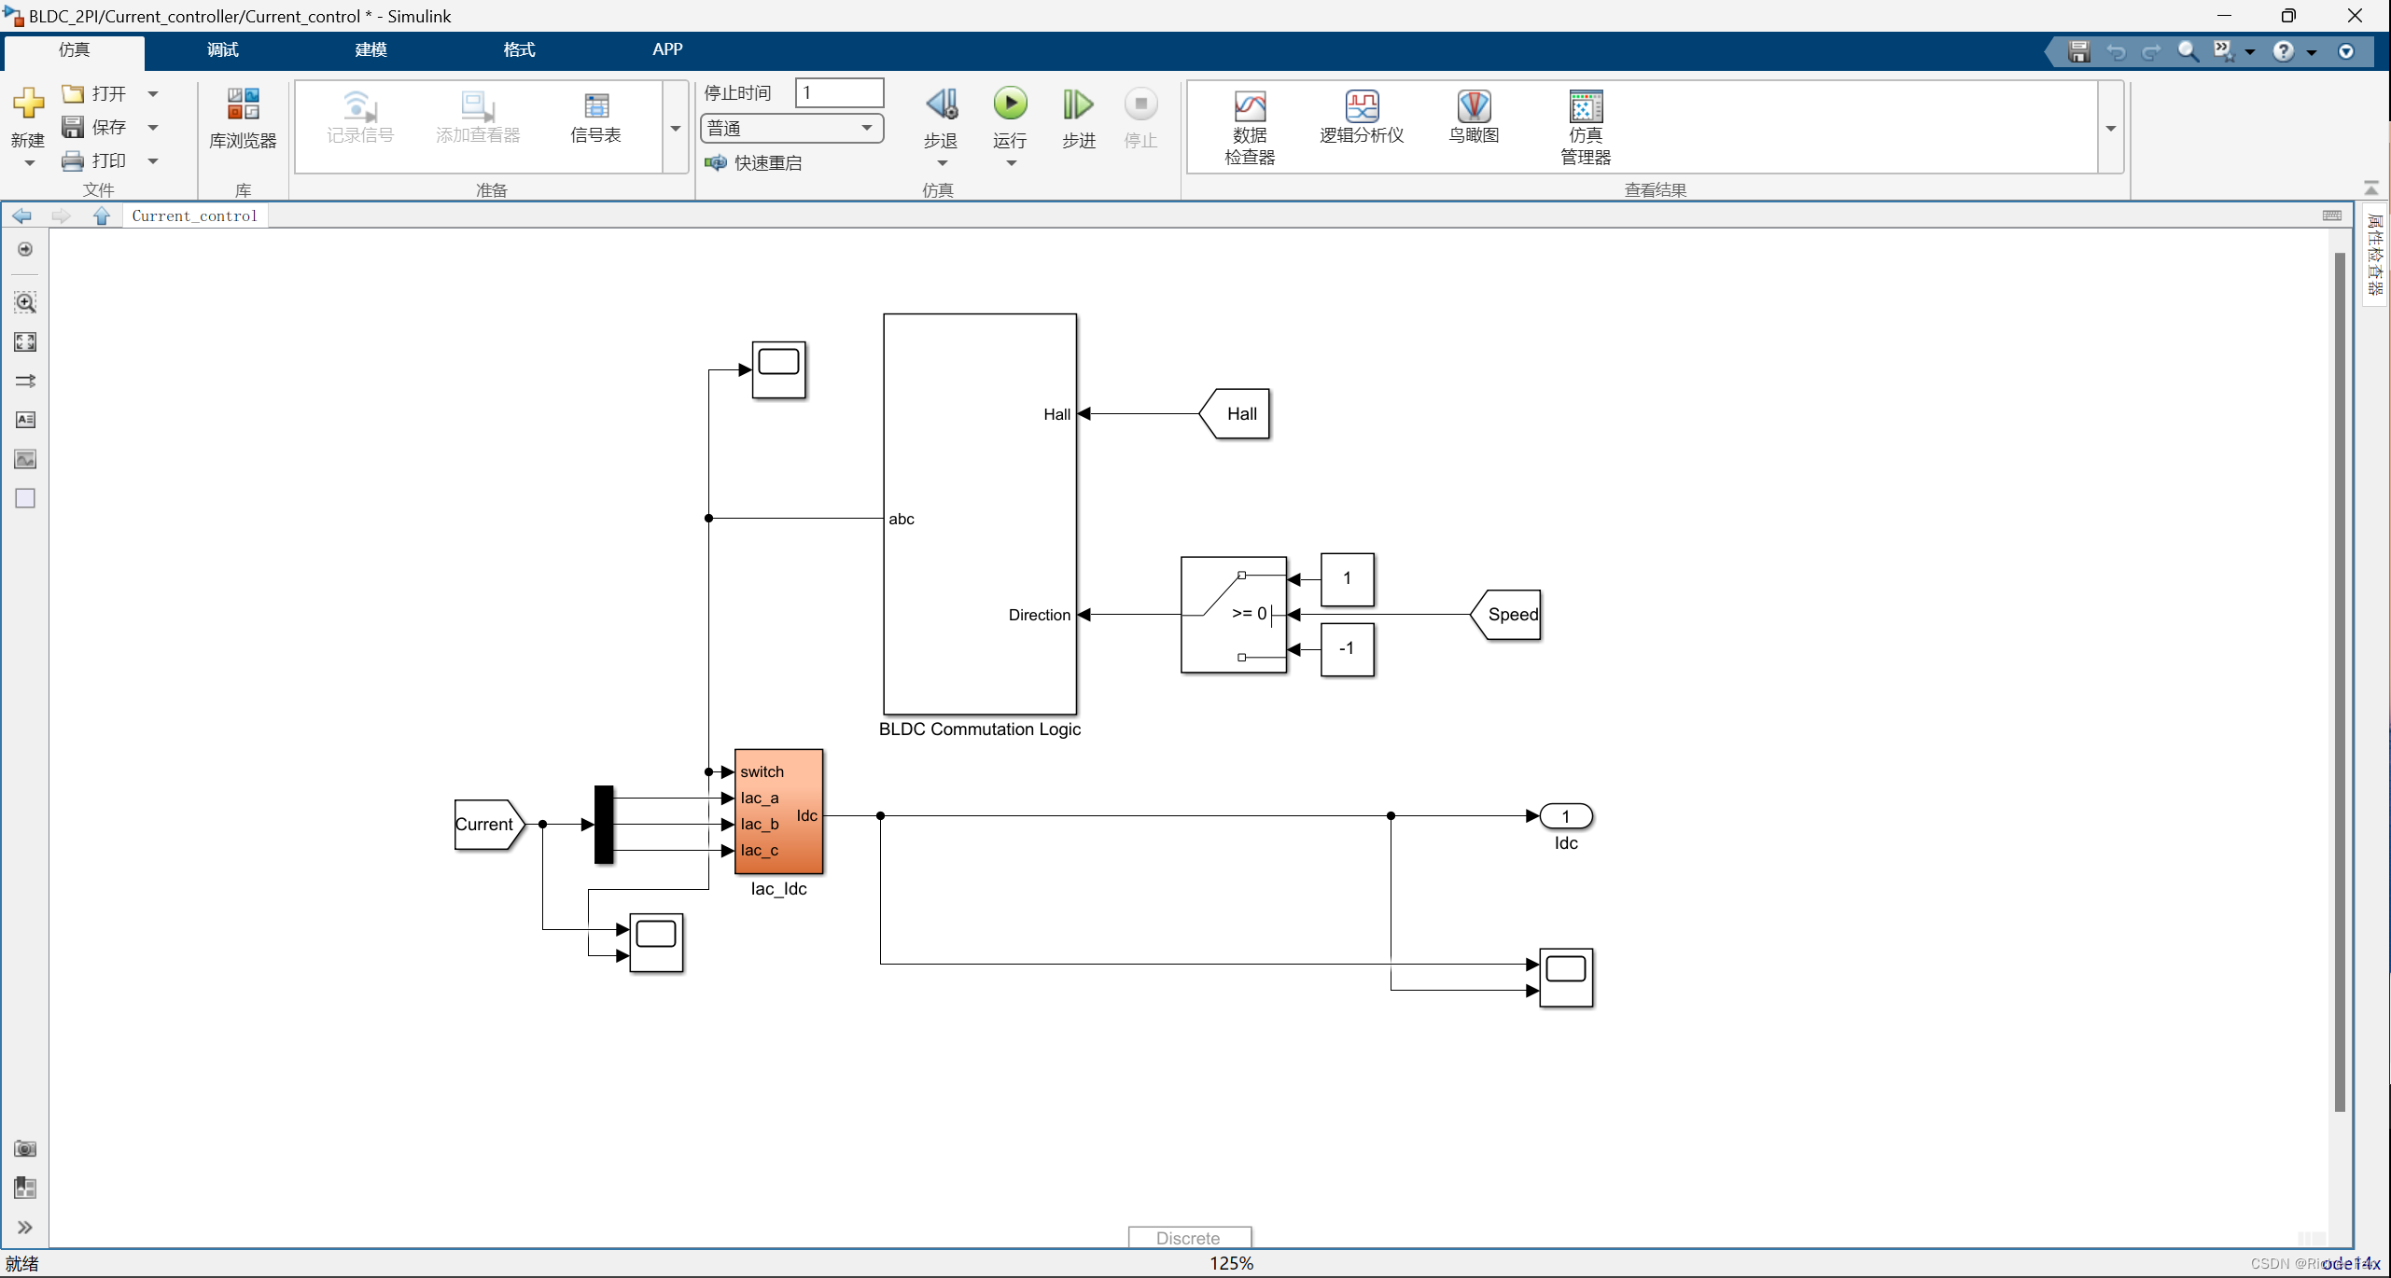
Task: Switch to the Modeling (建模) ribbon tab
Action: click(x=371, y=49)
